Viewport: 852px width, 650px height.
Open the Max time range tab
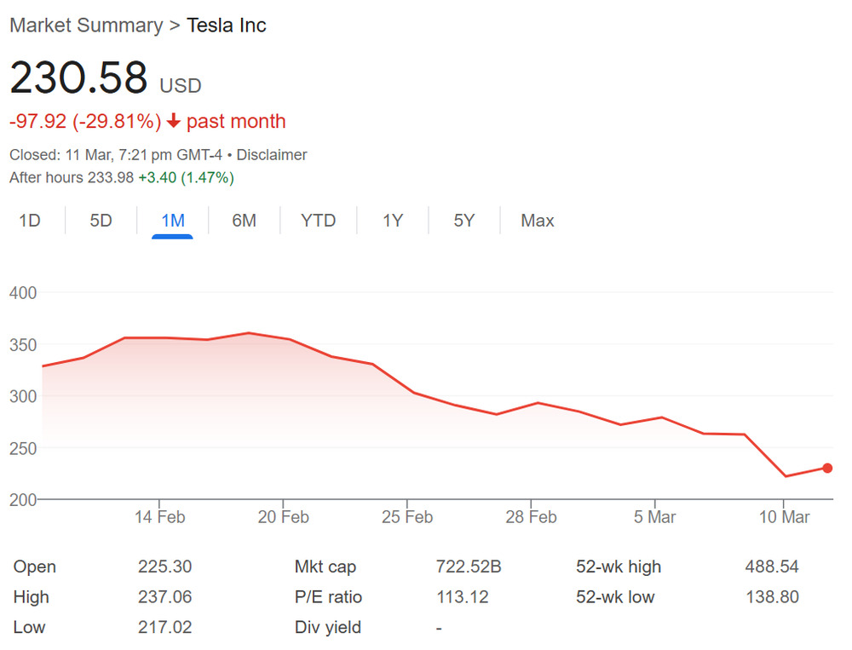point(538,221)
